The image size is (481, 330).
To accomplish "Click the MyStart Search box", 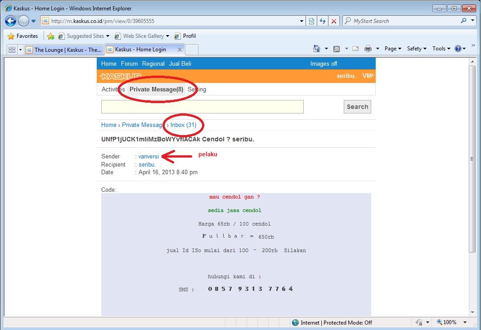I will point(400,21).
